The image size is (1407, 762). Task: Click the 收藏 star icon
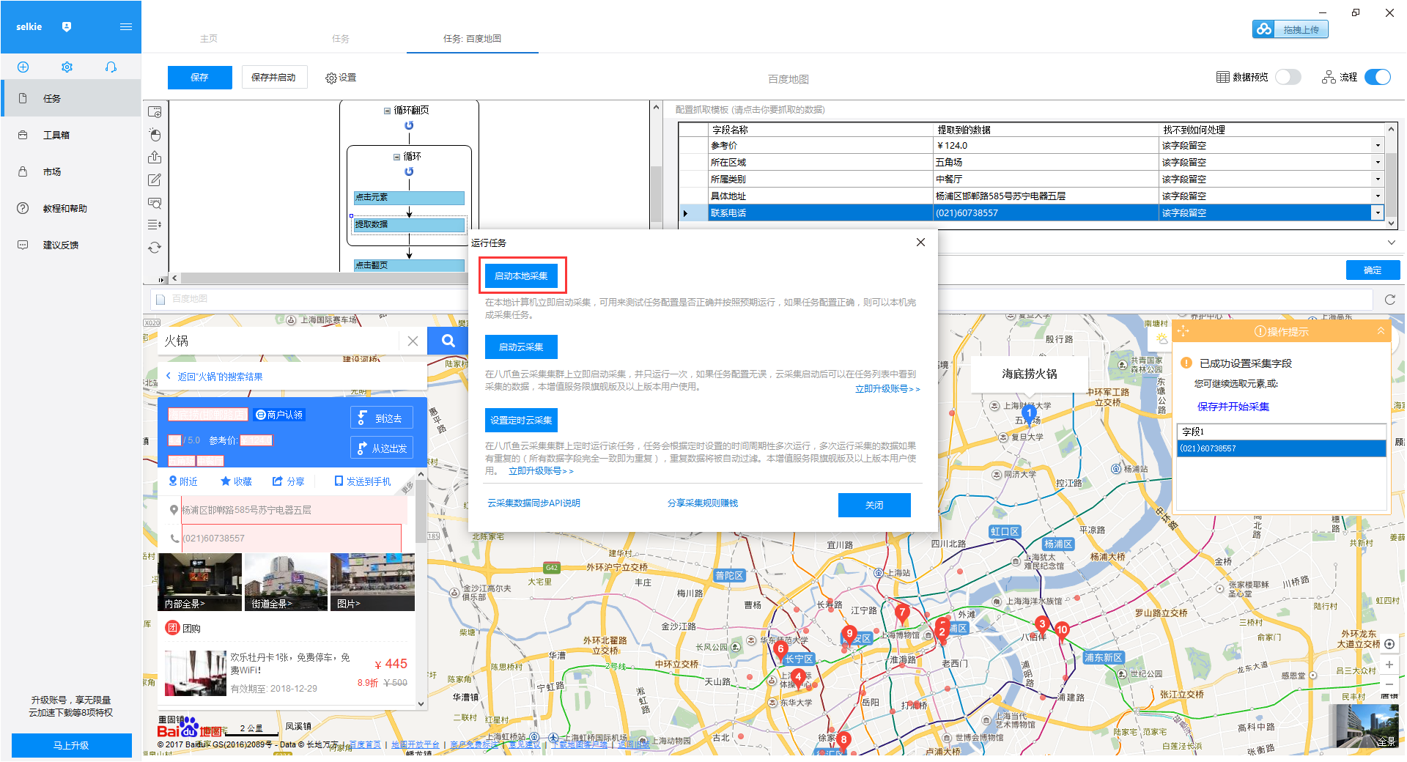(x=236, y=481)
